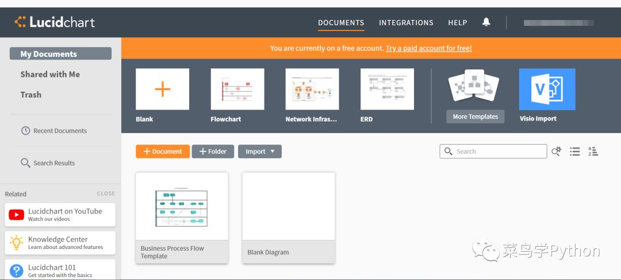Click in the Search field

[493, 151]
